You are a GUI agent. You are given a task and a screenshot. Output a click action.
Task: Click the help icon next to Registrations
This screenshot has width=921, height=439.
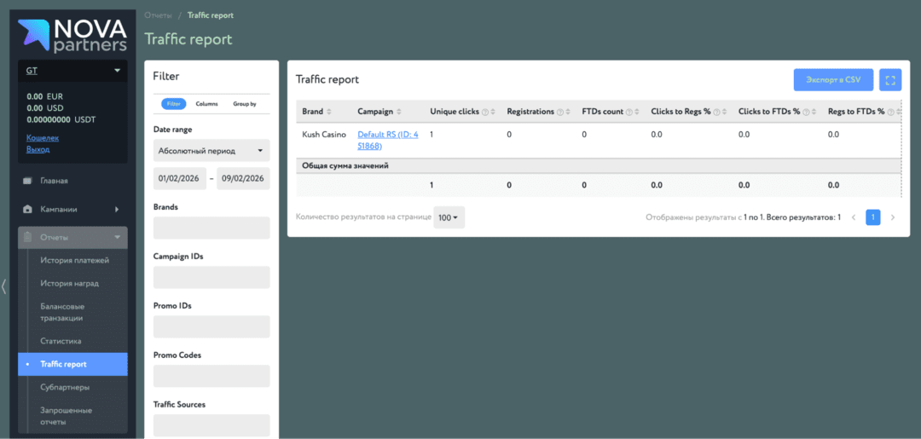coord(561,112)
